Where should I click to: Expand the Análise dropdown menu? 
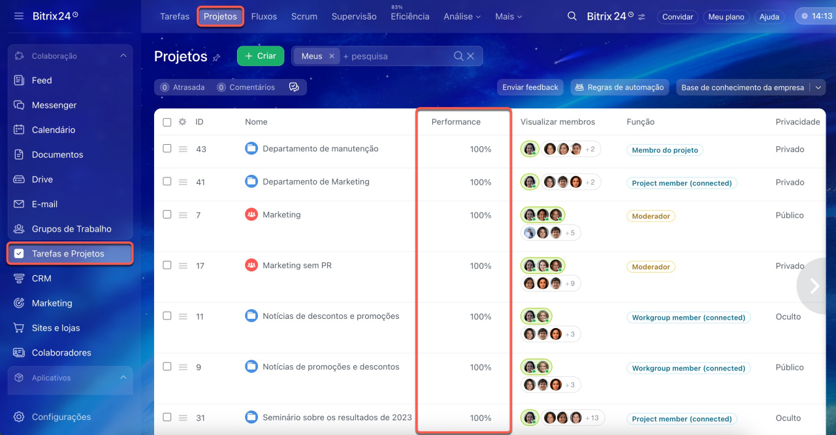pos(462,16)
